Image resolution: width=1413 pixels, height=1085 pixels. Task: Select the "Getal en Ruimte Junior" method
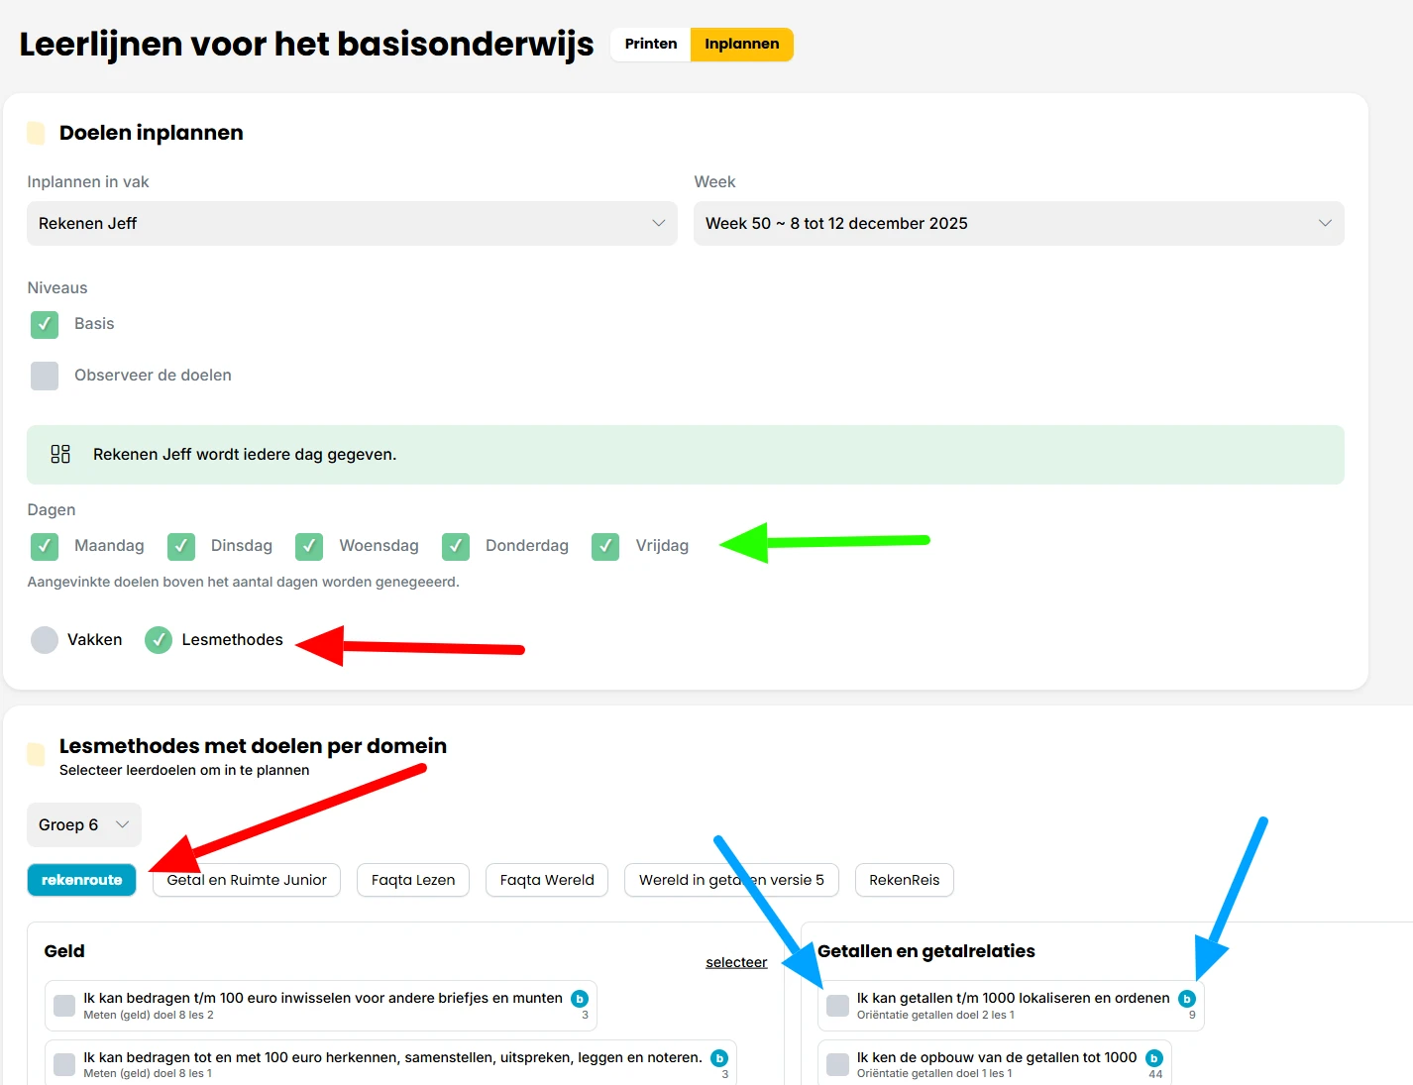pos(246,880)
